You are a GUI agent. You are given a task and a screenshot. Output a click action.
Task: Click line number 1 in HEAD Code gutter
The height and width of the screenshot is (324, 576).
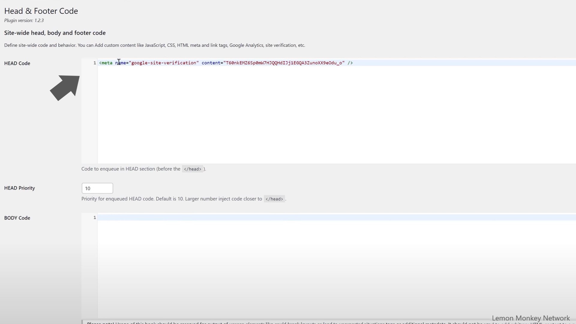tap(94, 63)
